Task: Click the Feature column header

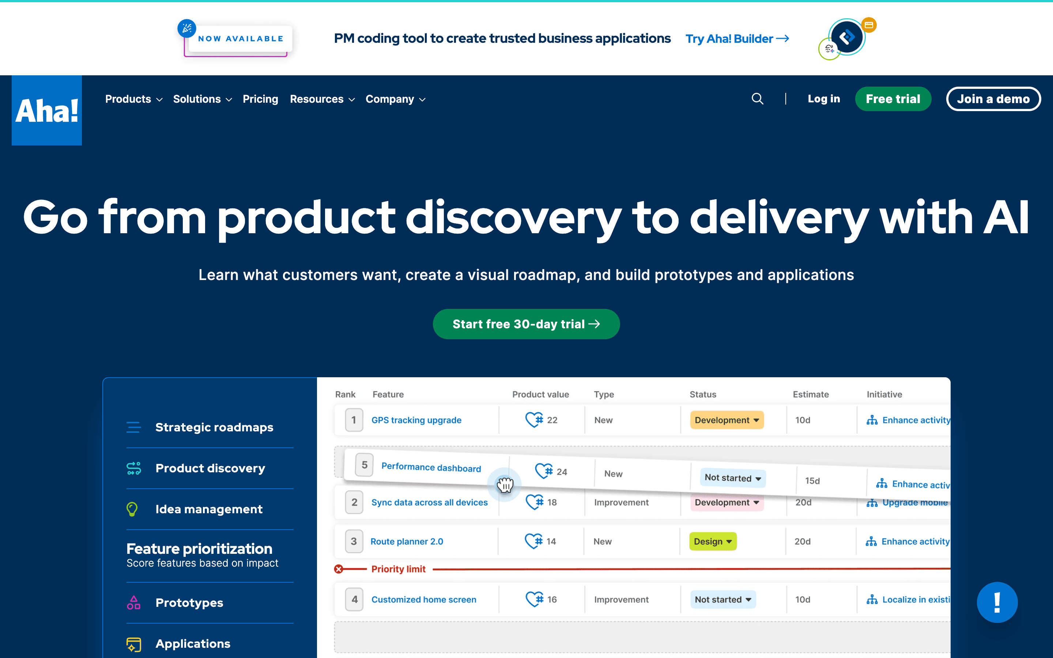Action: (x=388, y=394)
